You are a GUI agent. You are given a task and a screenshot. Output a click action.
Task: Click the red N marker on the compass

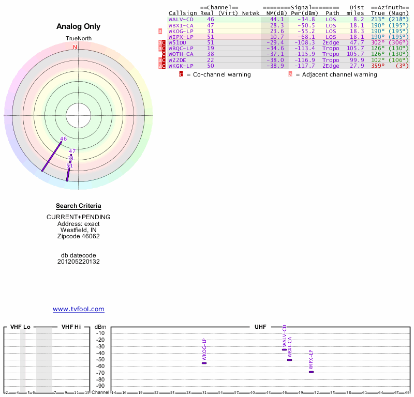tap(75, 47)
